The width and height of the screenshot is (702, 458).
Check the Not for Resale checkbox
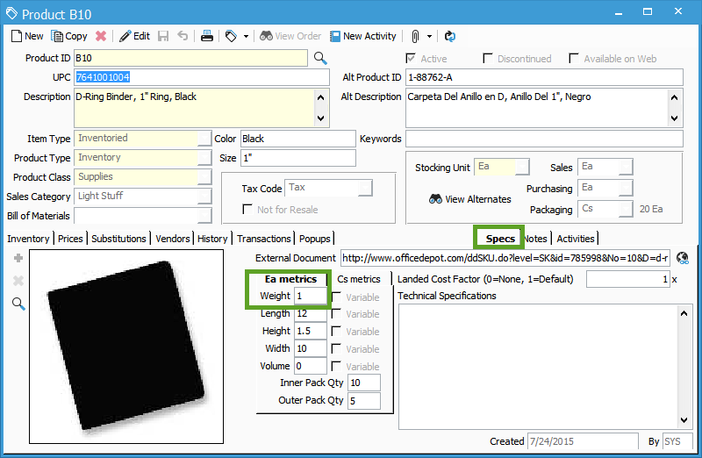tap(247, 209)
